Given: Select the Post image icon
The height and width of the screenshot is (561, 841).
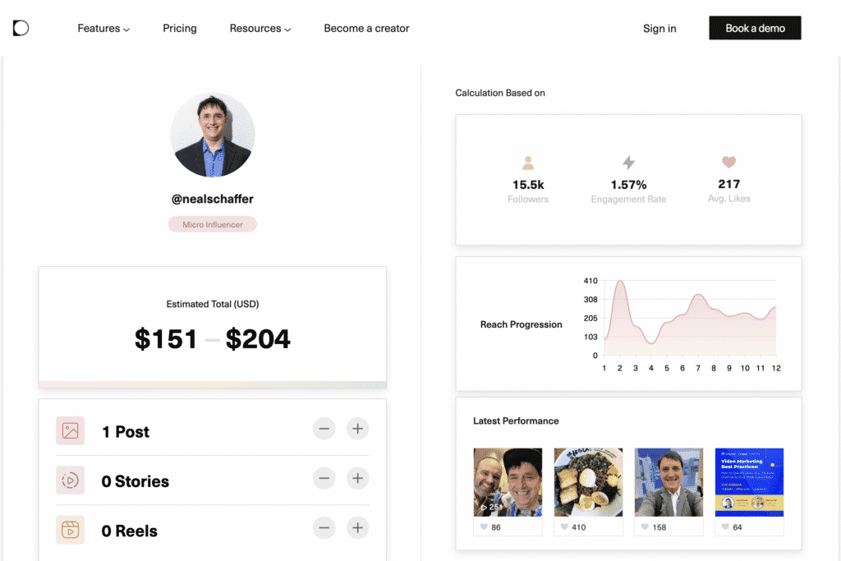Looking at the screenshot, I should [x=71, y=429].
